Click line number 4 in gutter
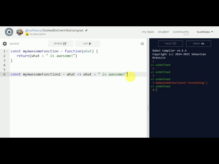 coord(4,65)
